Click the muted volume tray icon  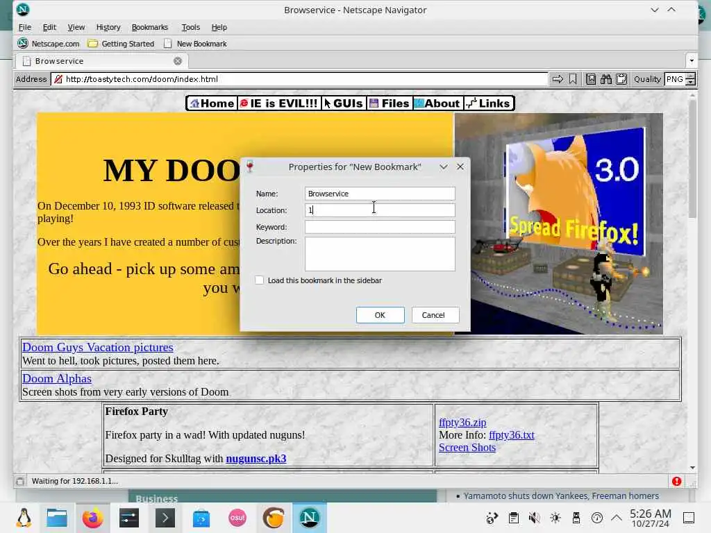pyautogui.click(x=534, y=518)
